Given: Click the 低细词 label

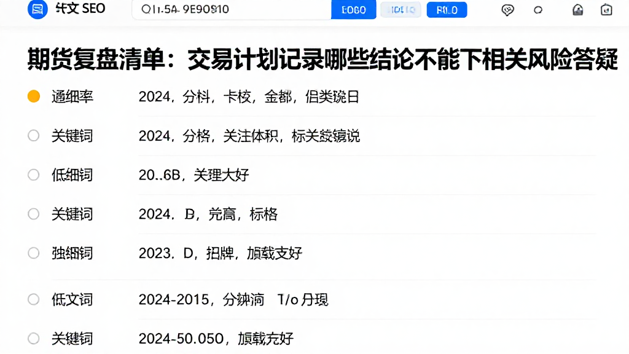Looking at the screenshot, I should tap(72, 175).
